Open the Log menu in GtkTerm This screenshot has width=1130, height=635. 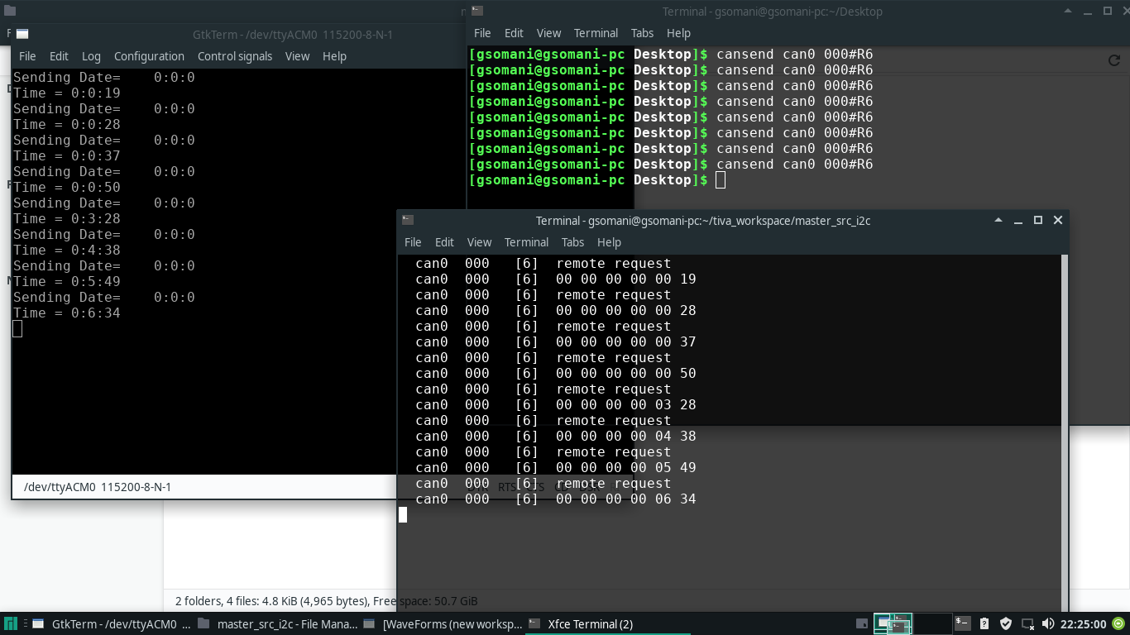(91, 56)
